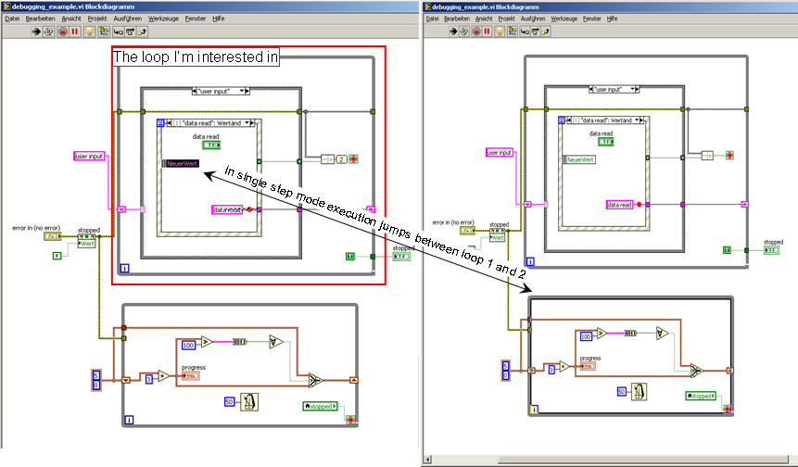Click Step Over button in right window
The width and height of the screenshot is (798, 467).
(537, 32)
